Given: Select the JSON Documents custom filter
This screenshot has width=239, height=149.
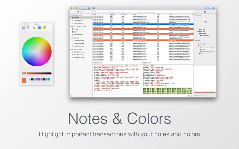Looking at the screenshot, I should pyautogui.click(x=79, y=52).
